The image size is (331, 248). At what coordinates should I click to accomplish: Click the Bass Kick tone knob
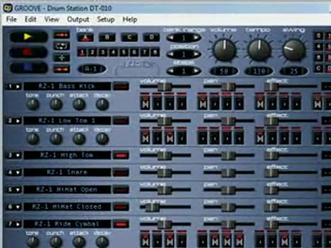click(x=33, y=104)
